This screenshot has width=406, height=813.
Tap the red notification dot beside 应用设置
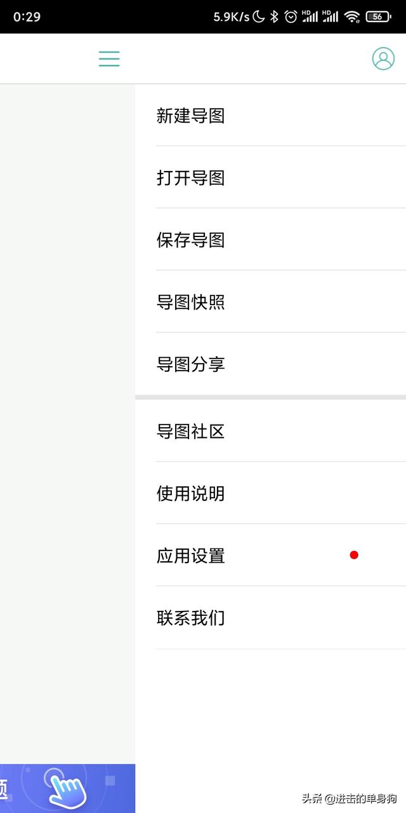tap(354, 555)
